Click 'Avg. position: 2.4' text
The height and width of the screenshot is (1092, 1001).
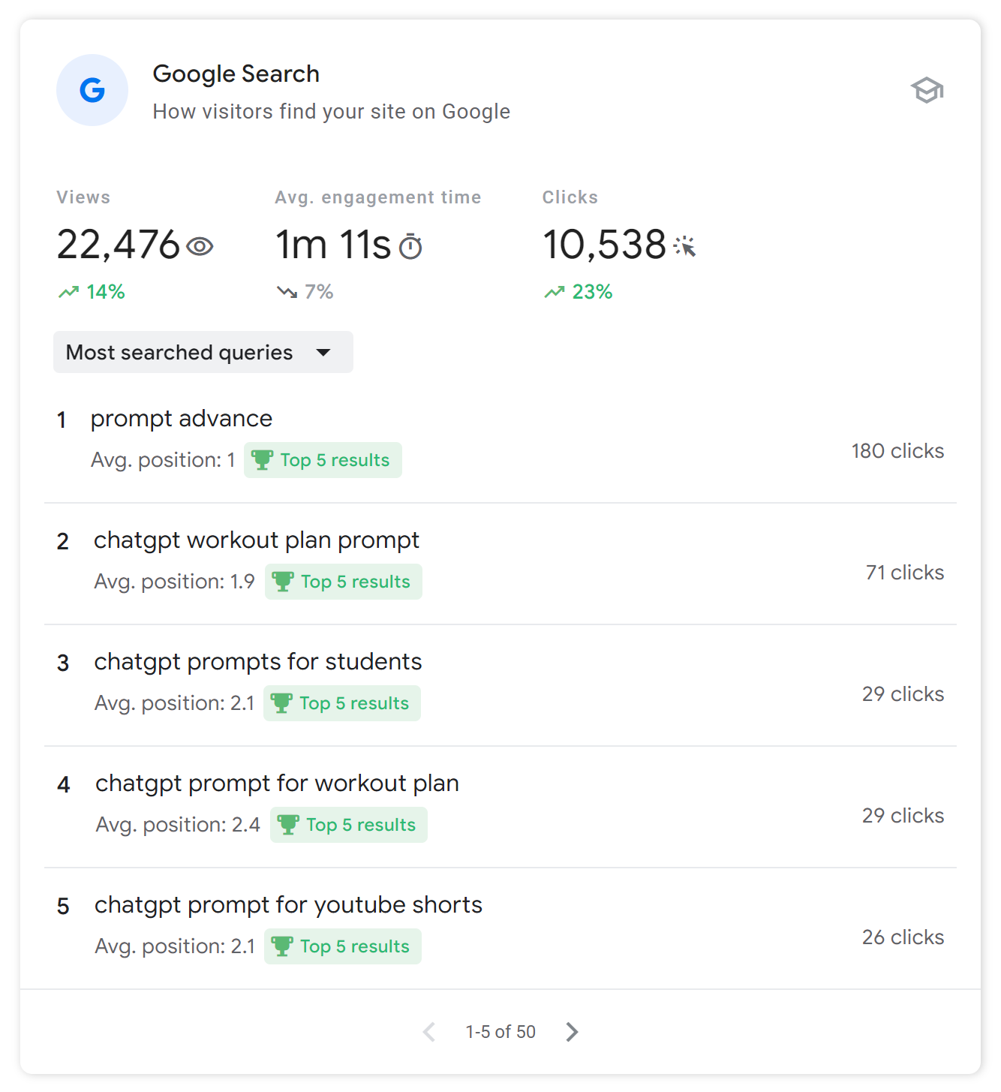(178, 825)
